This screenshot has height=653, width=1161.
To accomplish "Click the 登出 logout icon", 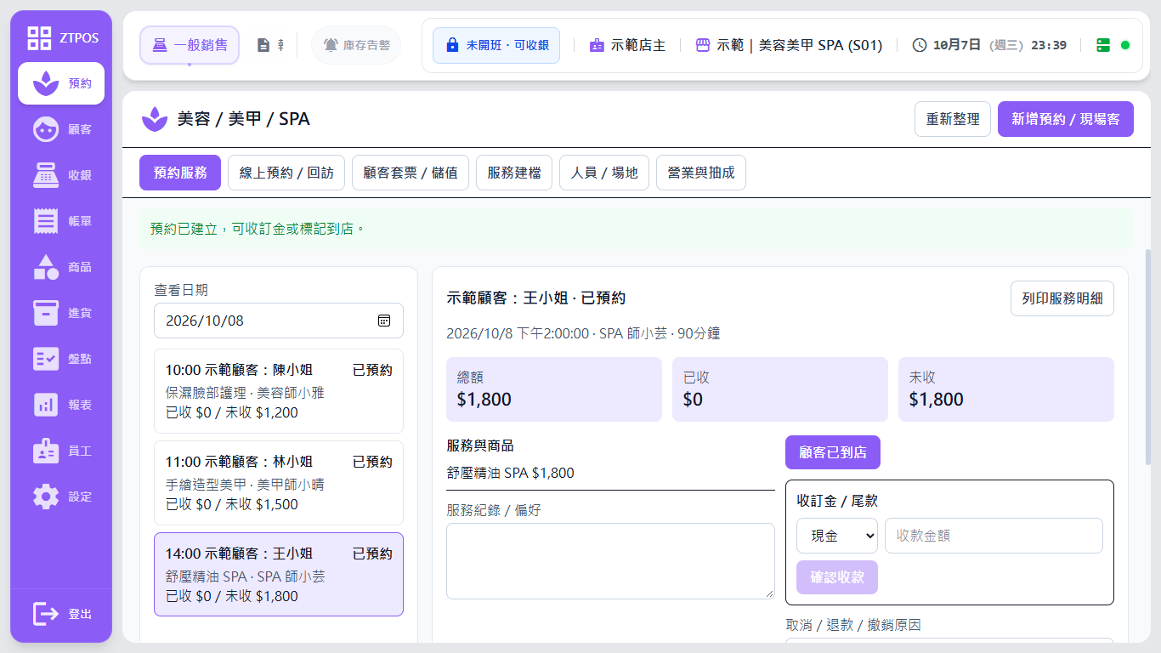I will click(x=46, y=614).
